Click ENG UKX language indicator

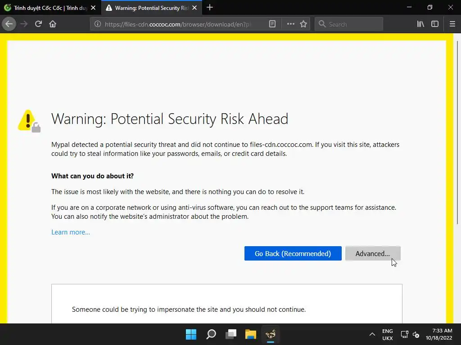point(388,334)
